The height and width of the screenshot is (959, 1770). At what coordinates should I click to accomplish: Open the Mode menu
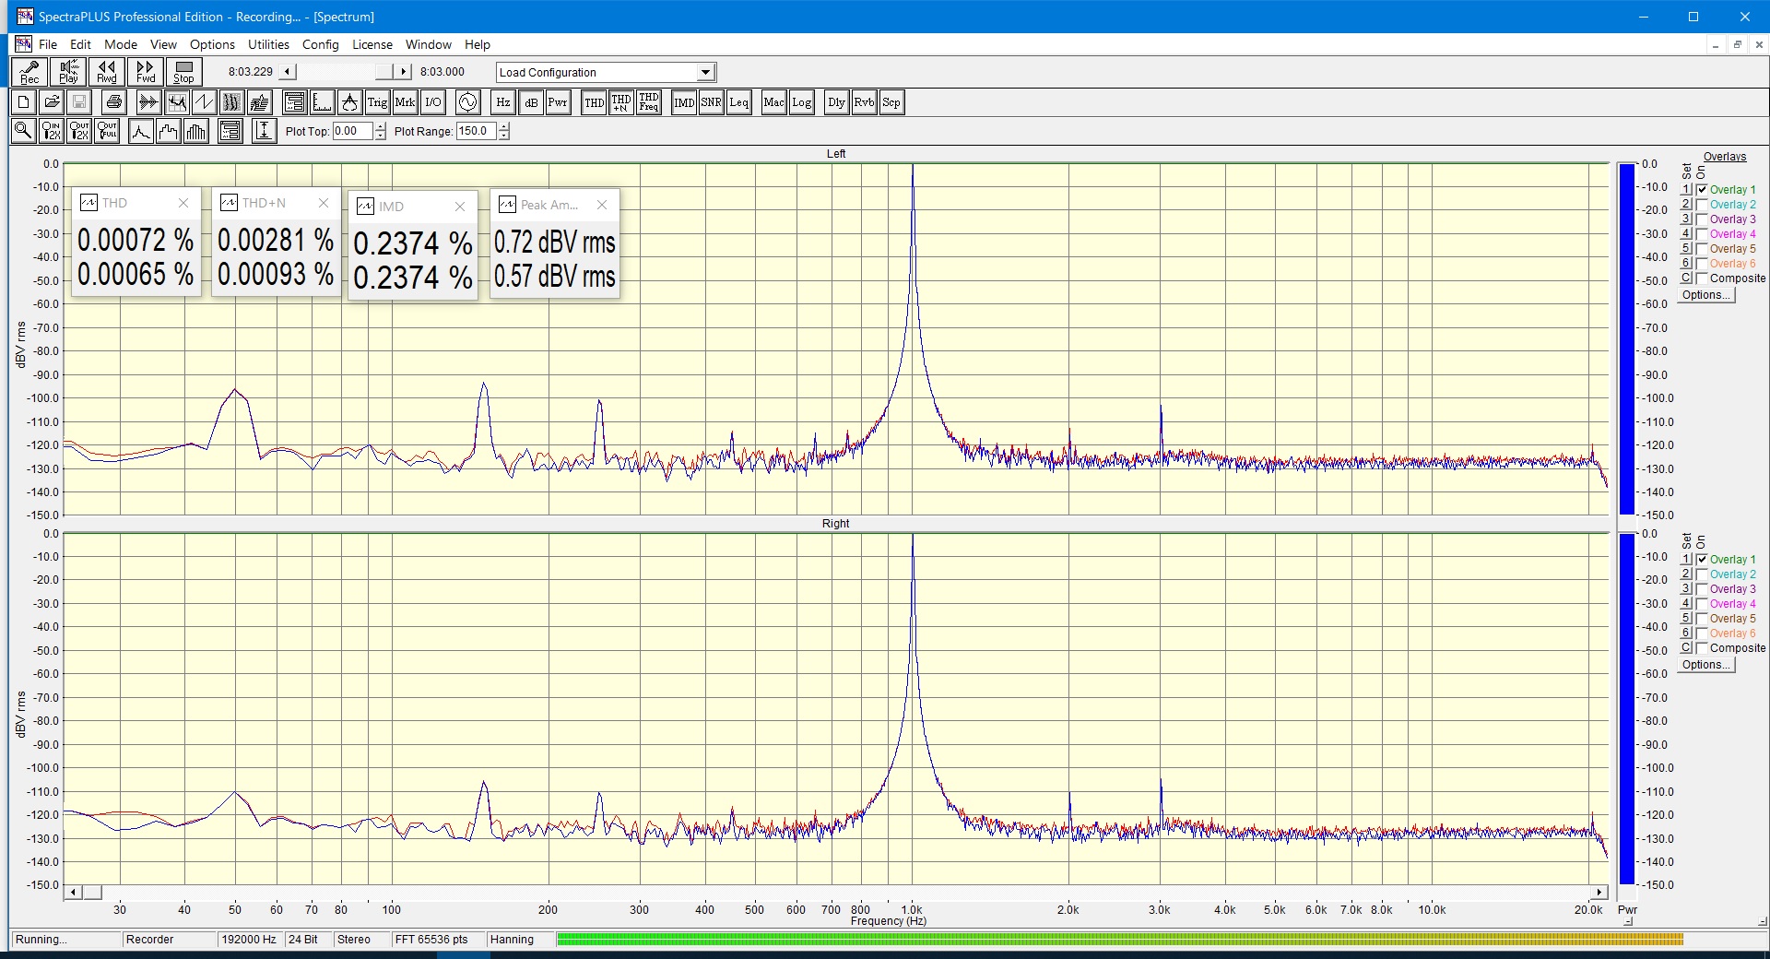pyautogui.click(x=121, y=44)
